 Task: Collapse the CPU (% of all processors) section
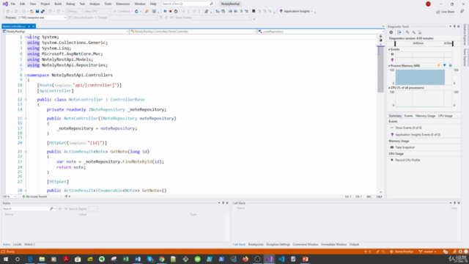pyautogui.click(x=389, y=88)
